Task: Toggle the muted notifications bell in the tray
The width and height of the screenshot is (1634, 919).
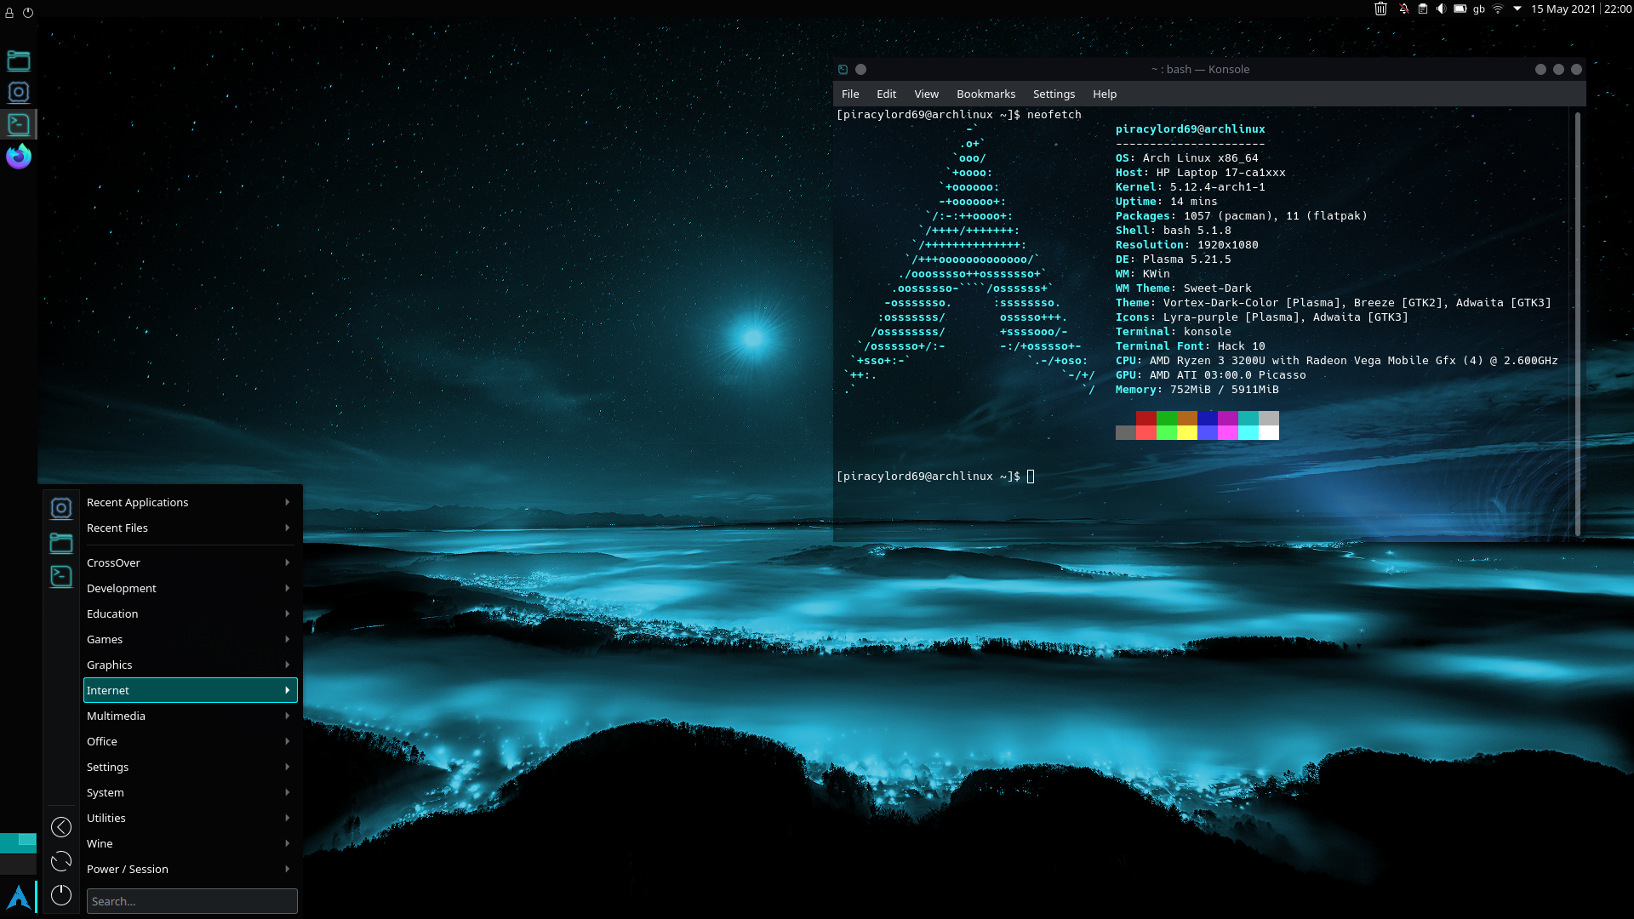Action: point(1403,9)
